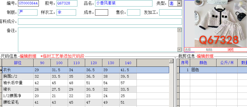Select the 图色 color cell
This screenshot has width=247, height=107.
203,70
